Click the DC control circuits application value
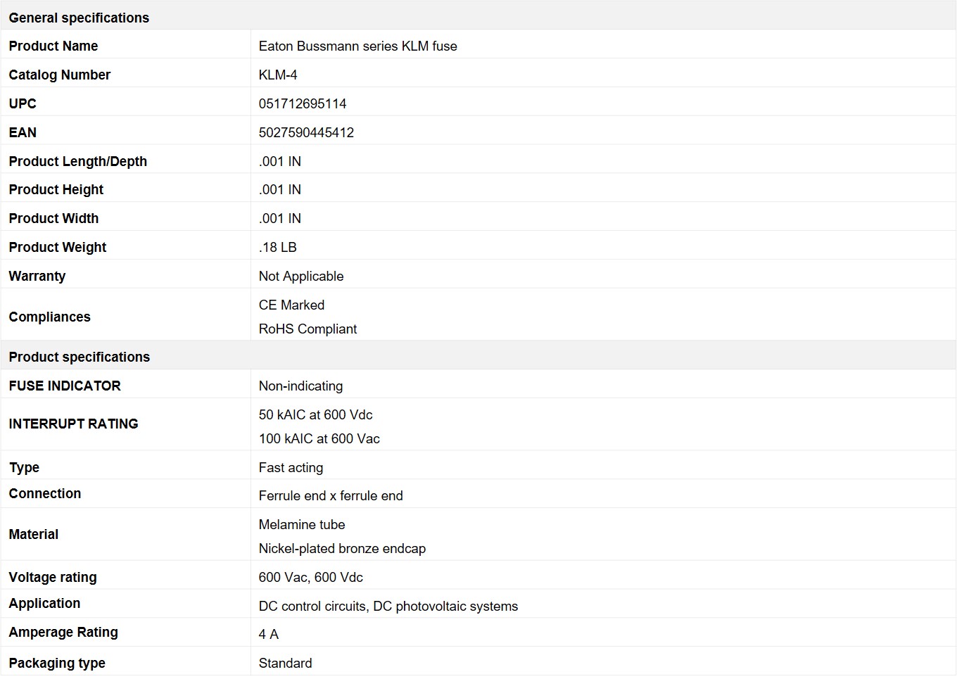 coord(388,606)
